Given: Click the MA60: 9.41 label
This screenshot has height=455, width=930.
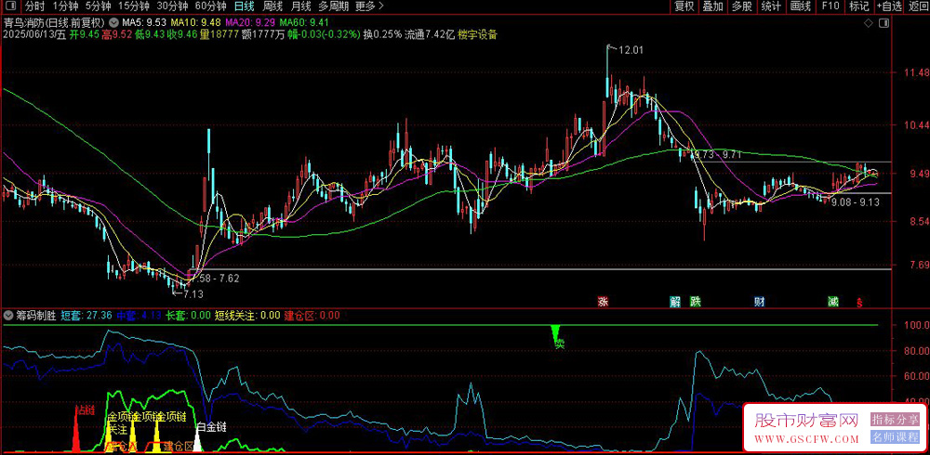Looking at the screenshot, I should pyautogui.click(x=304, y=22).
